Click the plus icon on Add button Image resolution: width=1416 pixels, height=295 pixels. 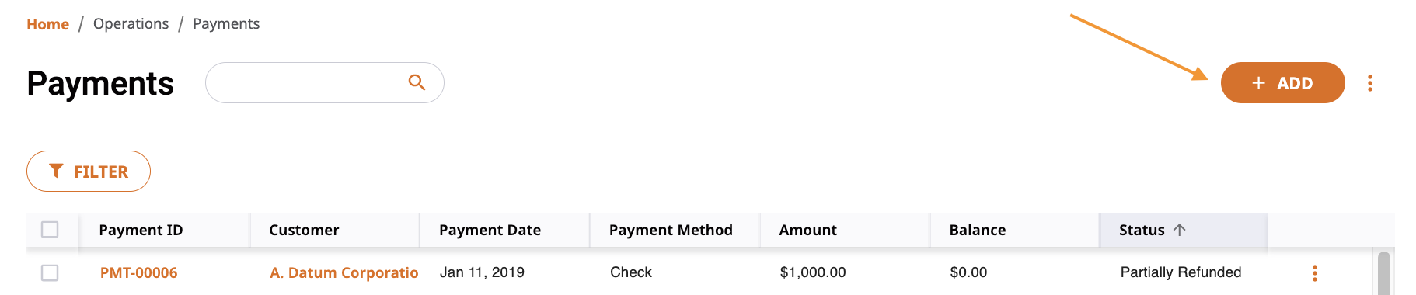pyautogui.click(x=1258, y=82)
